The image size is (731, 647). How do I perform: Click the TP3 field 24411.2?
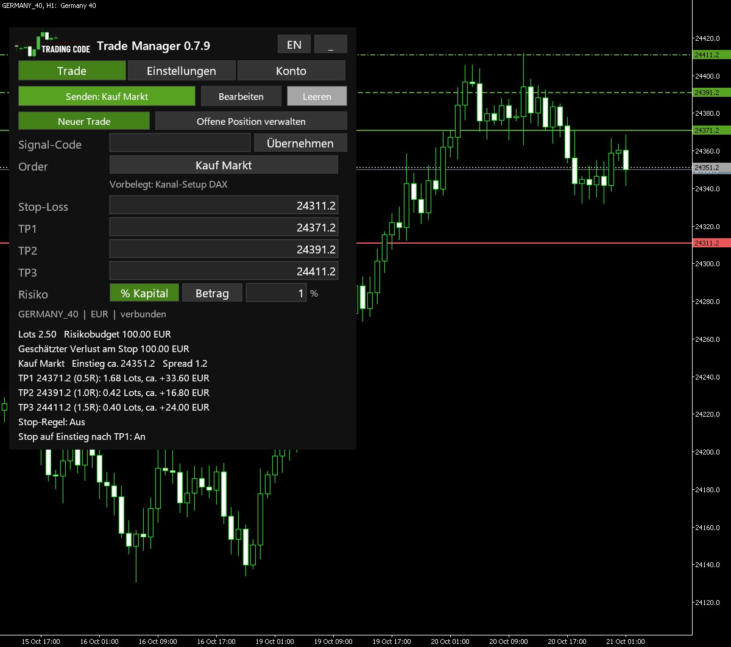(224, 271)
